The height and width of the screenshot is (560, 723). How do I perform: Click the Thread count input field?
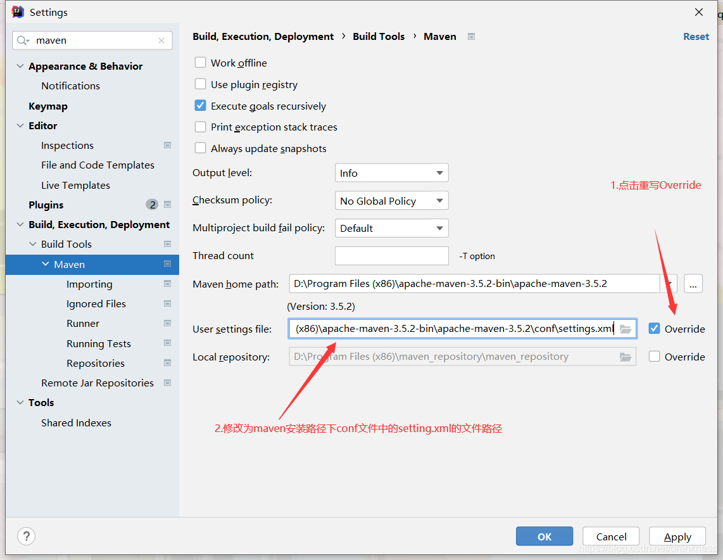pos(391,255)
